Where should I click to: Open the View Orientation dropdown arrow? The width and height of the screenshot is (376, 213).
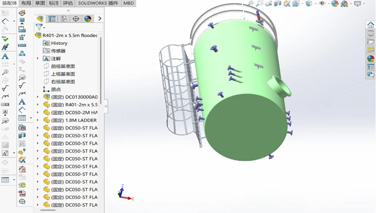click(x=302, y=3)
